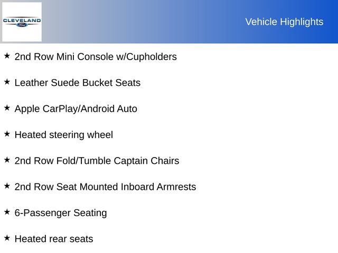Screen dimensions: 338x253
Task: Click the Vehicle Highlights heading
Action: (x=284, y=22)
